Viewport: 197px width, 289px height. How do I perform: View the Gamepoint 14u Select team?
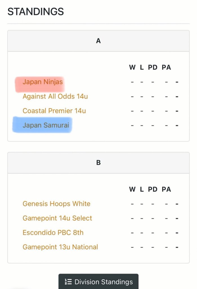[x=57, y=218]
